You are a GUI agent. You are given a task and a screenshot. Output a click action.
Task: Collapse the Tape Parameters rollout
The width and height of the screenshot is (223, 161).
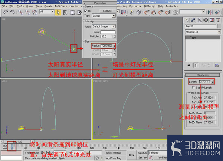(203, 75)
